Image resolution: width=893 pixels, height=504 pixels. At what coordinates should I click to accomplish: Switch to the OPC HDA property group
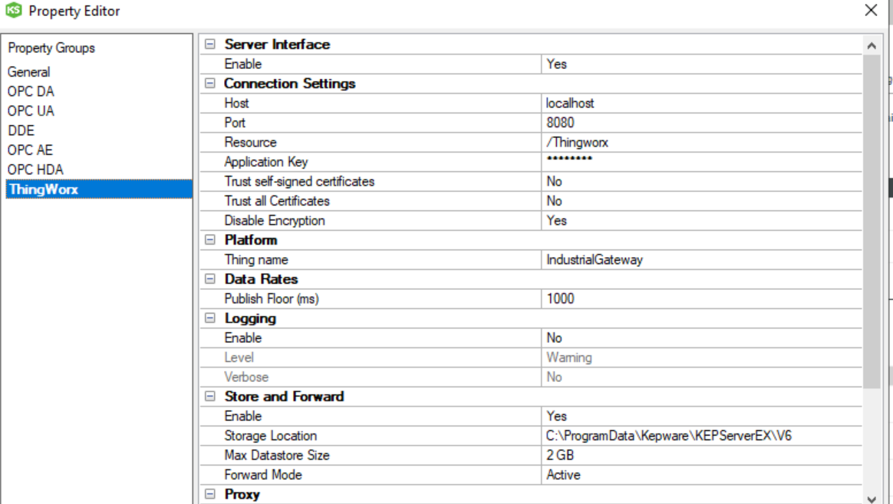click(35, 170)
